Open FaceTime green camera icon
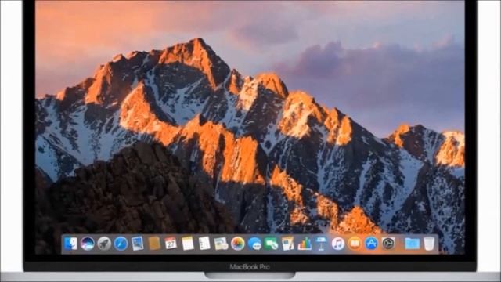The height and width of the screenshot is (282, 501). pos(271,244)
